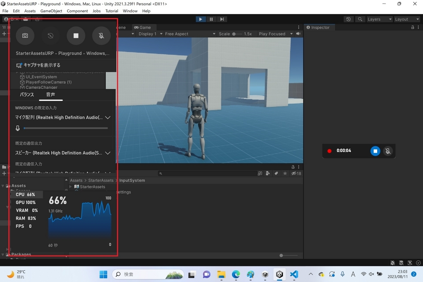The height and width of the screenshot is (282, 423).
Task: Open the Project window more options menu
Action: [x=299, y=167]
